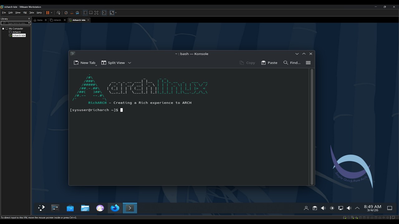Toggle the thumbnail bar view
Image resolution: width=399 pixels, height=224 pixels.
pos(91,13)
